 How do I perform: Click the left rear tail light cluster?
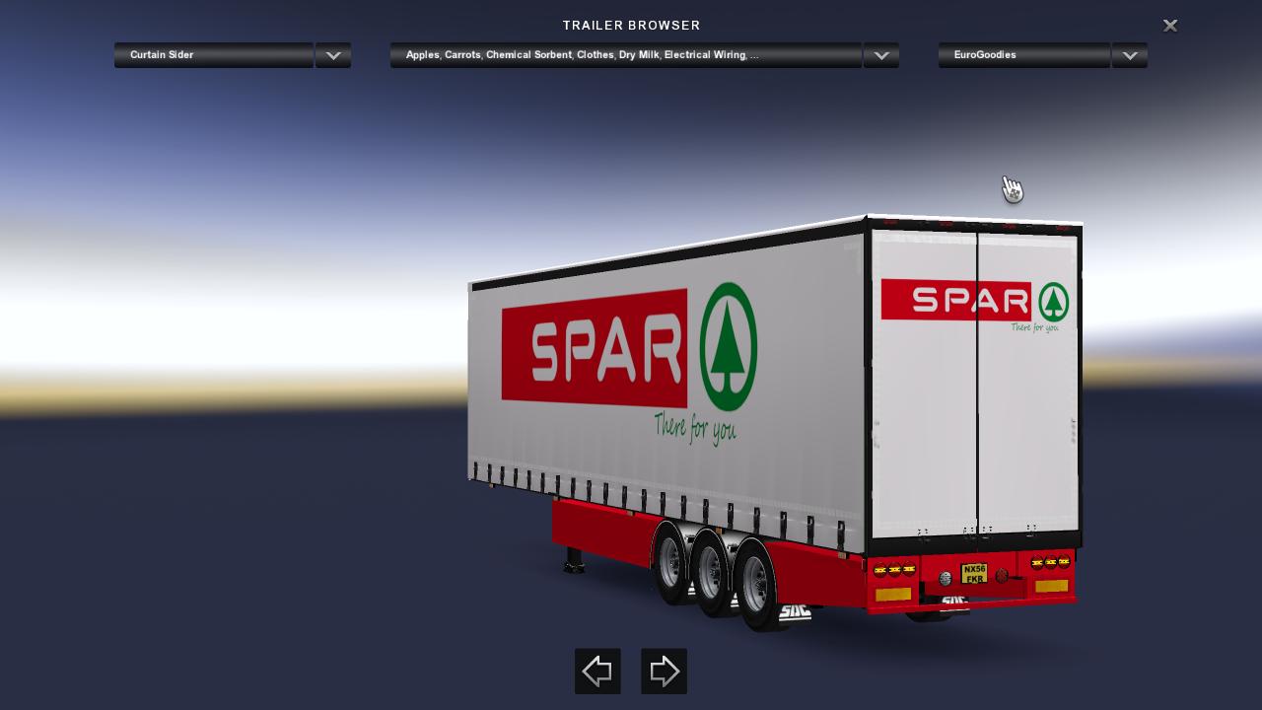click(x=894, y=570)
